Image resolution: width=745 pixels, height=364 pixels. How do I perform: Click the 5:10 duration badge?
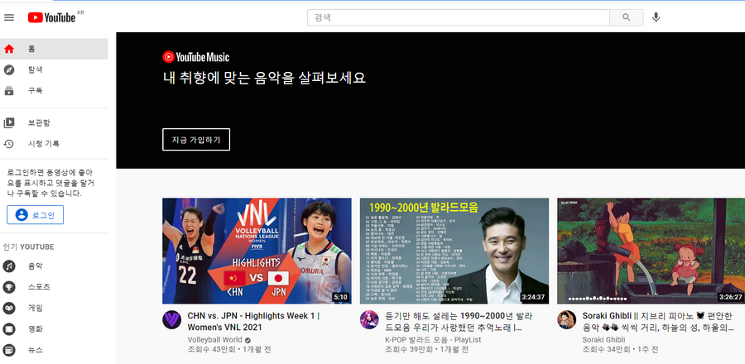341,298
